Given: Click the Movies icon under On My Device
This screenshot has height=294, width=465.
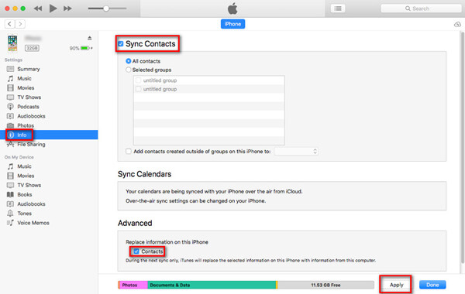Looking at the screenshot, I should [10, 176].
